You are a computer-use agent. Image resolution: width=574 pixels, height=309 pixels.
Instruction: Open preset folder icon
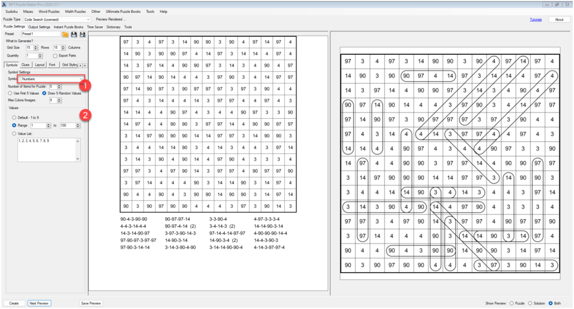pos(66,34)
